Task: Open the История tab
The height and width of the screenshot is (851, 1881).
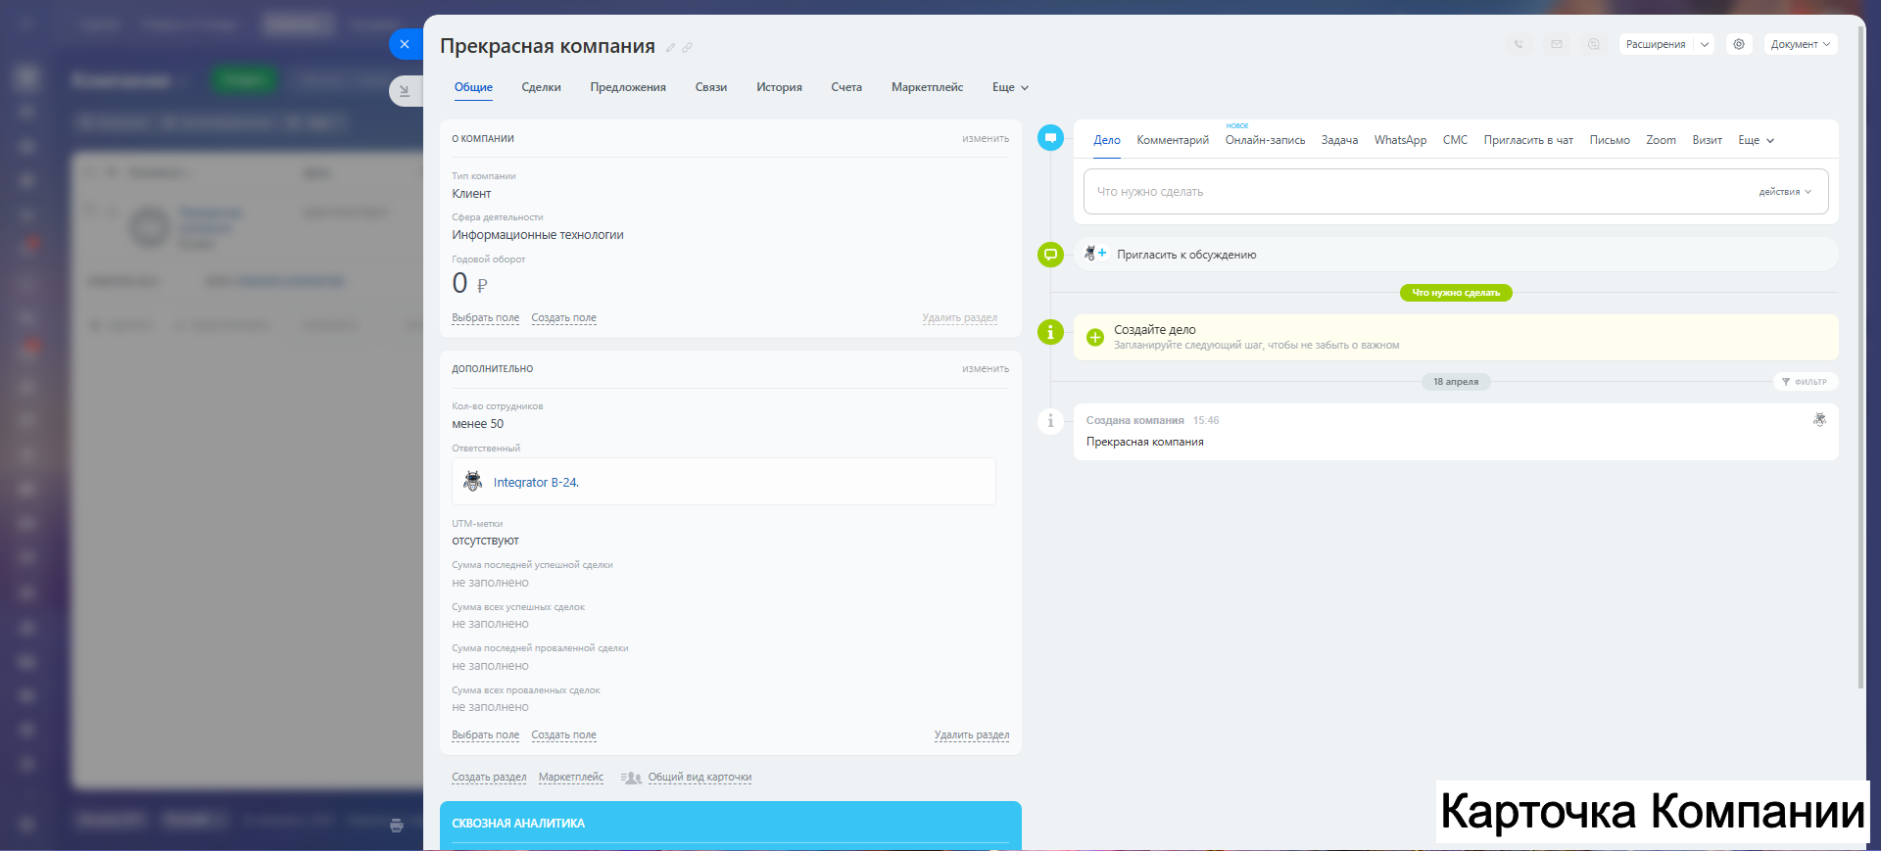Action: [x=779, y=87]
